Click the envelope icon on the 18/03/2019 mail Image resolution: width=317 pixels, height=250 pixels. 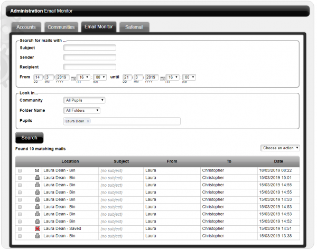(x=37, y=171)
